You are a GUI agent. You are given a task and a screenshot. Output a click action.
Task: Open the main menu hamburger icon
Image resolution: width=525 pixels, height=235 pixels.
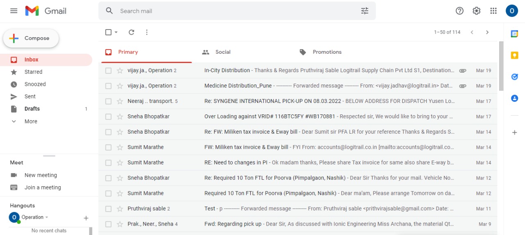[14, 11]
